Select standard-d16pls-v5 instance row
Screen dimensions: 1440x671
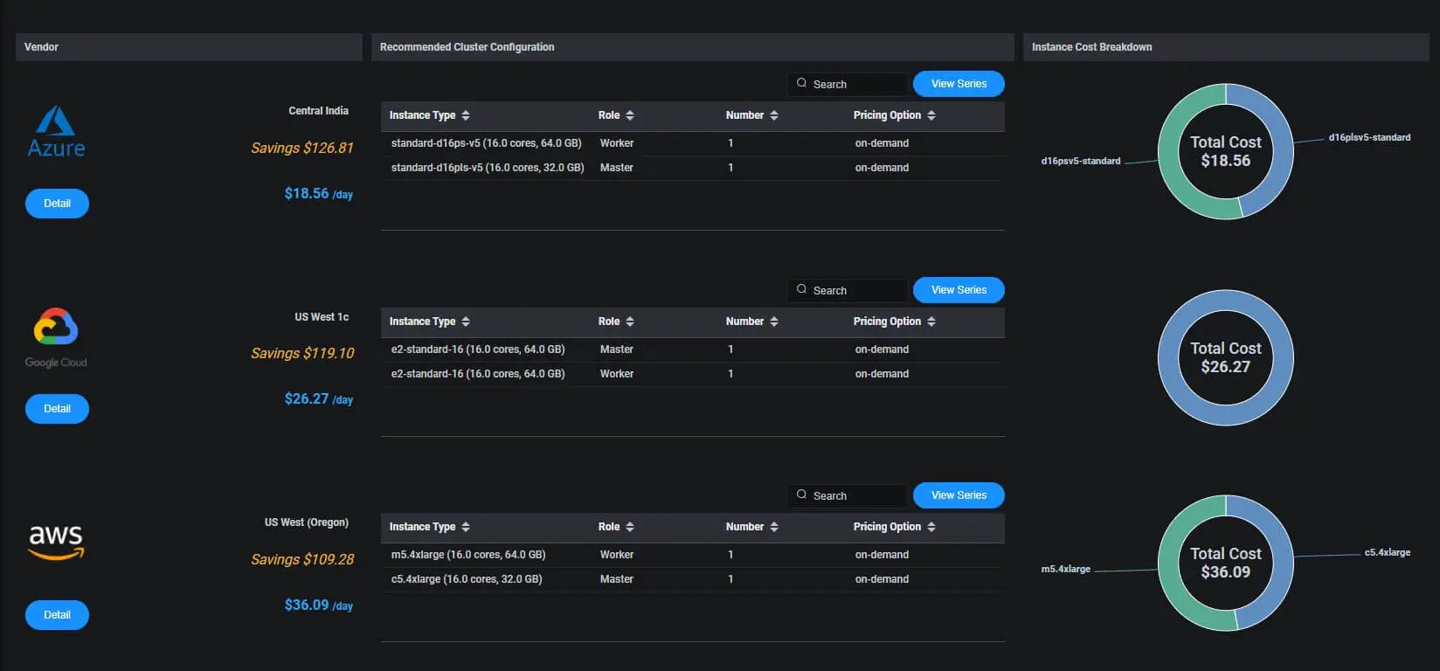coord(693,168)
